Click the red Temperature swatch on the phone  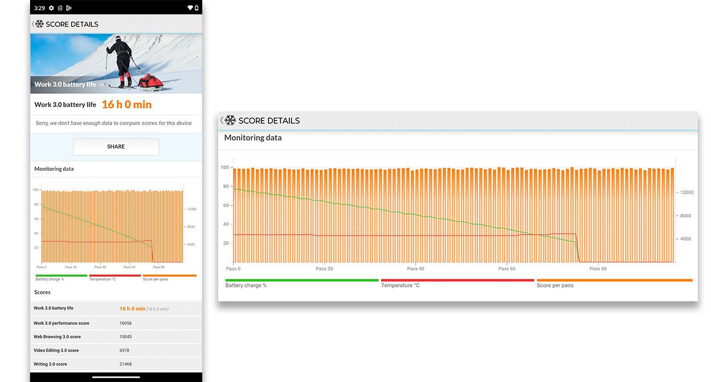click(115, 276)
